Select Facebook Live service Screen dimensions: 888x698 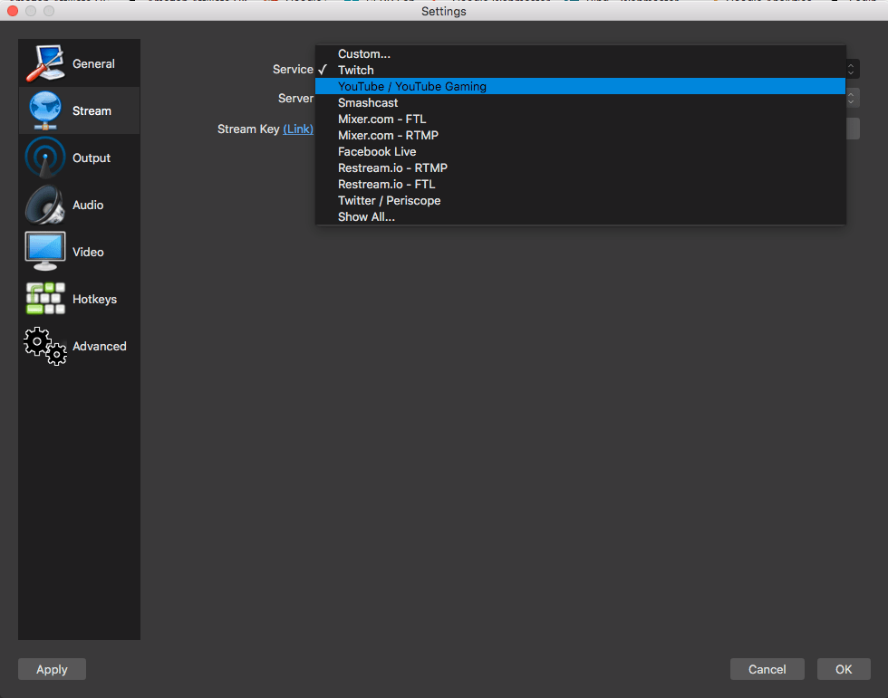[x=581, y=151]
